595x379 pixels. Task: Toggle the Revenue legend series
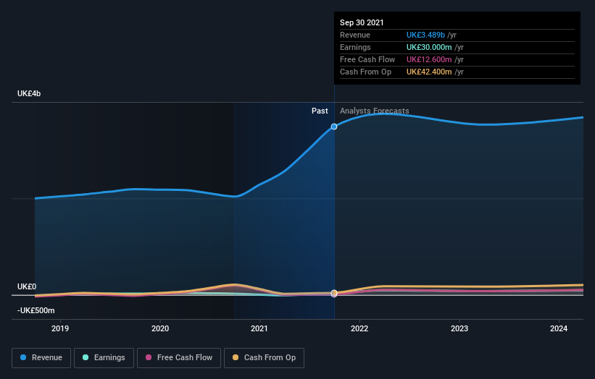[x=41, y=358]
